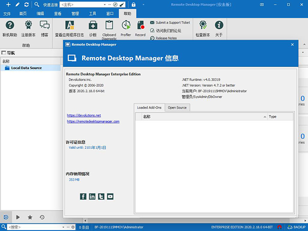Viewport: 308px width, 231px height.
Task: Open the devolutions.net link
Action: (84, 115)
